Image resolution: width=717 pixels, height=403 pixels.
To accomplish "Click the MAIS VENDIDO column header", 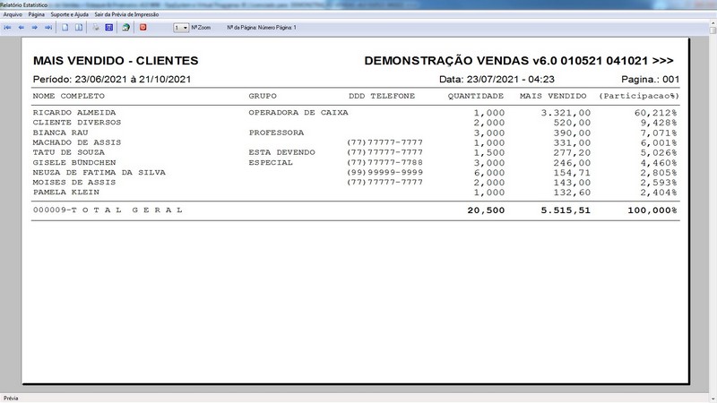I will click(553, 96).
